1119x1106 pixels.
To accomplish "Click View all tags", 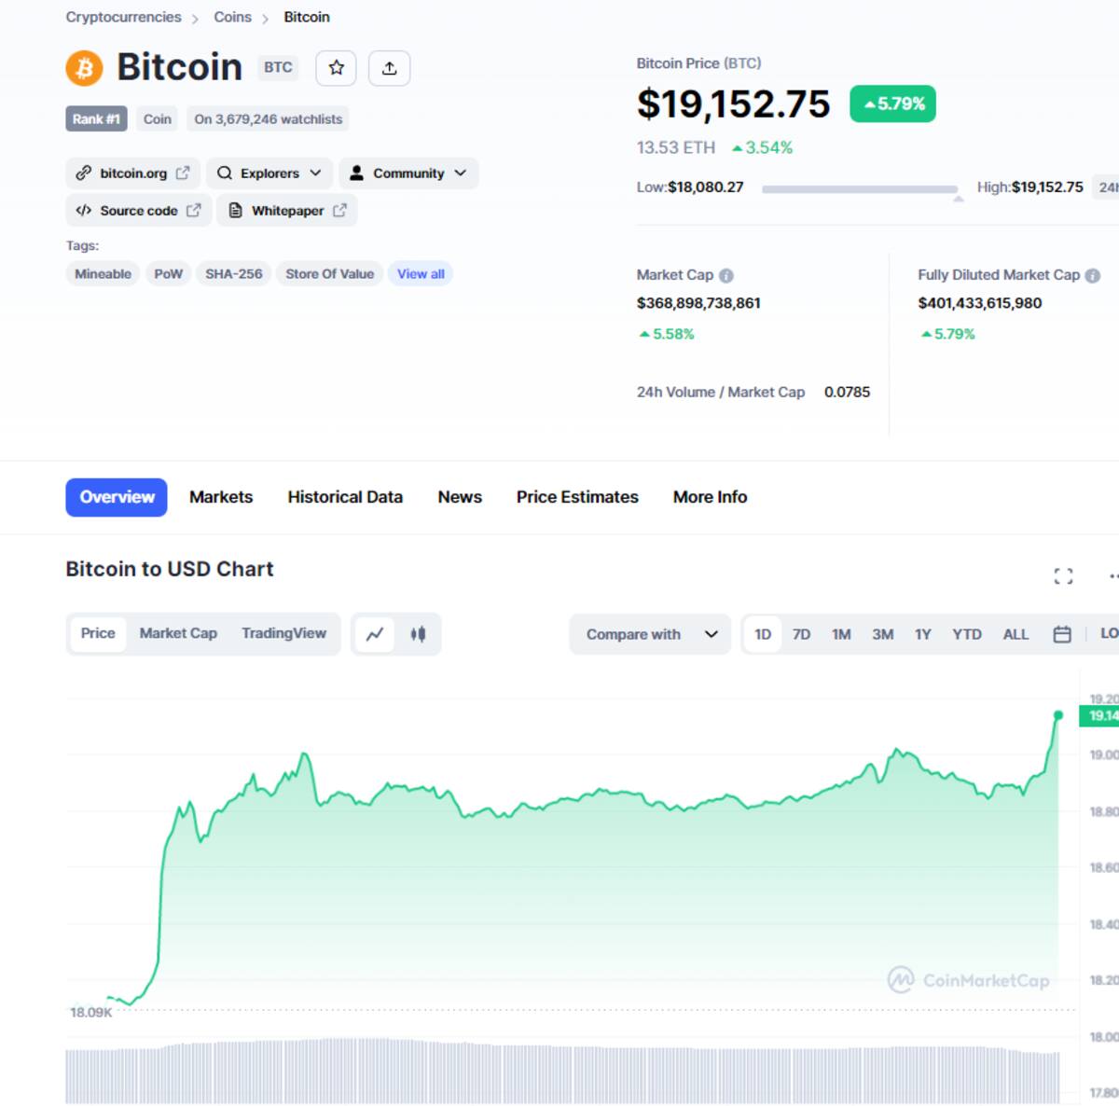I will [421, 274].
